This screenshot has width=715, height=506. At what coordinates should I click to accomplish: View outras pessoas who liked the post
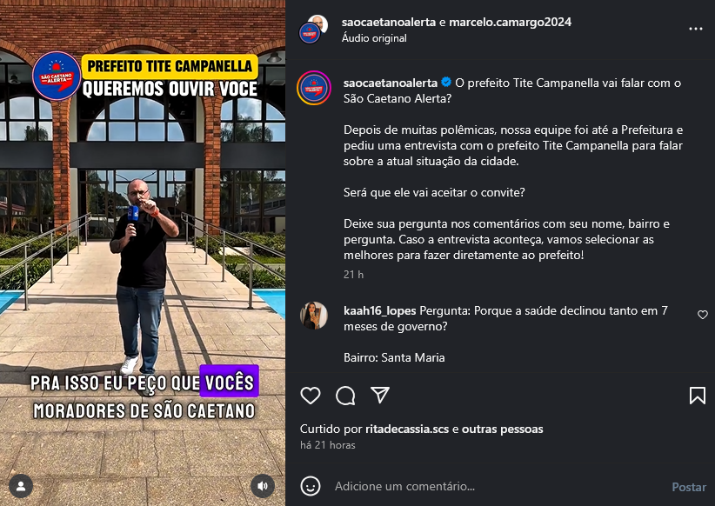coord(503,429)
